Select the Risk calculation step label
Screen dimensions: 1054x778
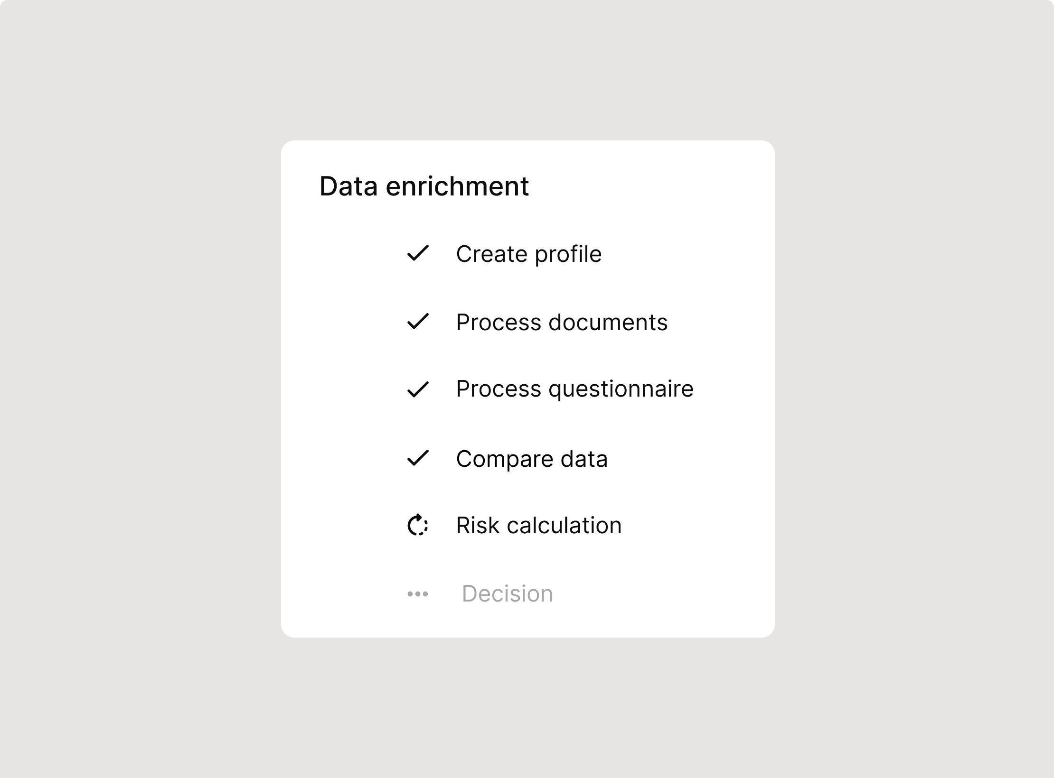(x=539, y=526)
